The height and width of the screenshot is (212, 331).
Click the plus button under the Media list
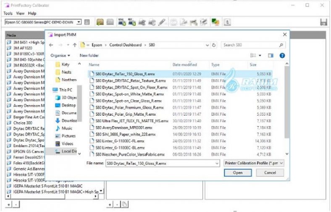(9, 204)
